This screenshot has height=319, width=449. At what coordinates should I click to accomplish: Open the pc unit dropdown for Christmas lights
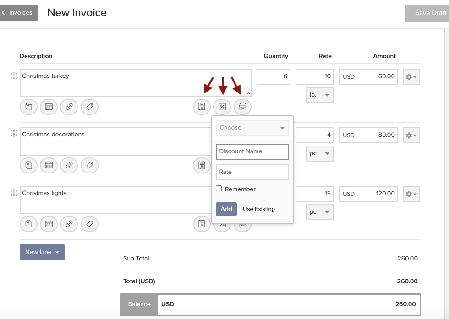(x=320, y=212)
